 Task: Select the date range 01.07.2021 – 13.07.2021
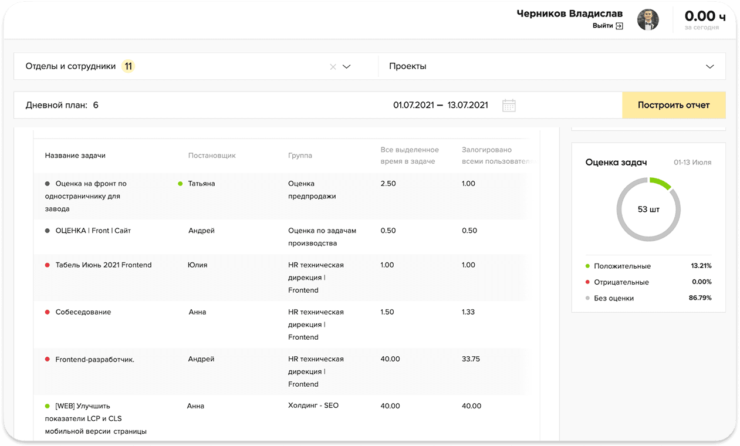pos(440,106)
